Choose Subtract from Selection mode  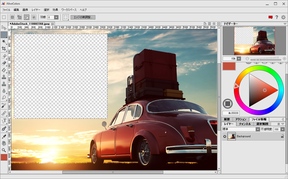click(27, 17)
